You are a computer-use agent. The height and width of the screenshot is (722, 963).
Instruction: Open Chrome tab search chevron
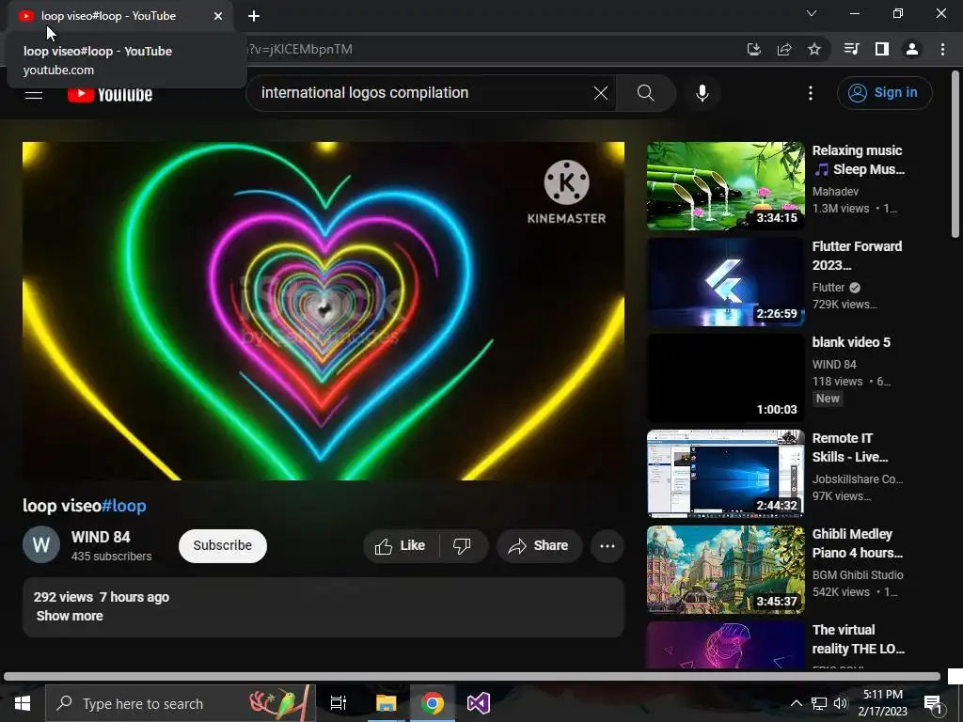click(812, 13)
